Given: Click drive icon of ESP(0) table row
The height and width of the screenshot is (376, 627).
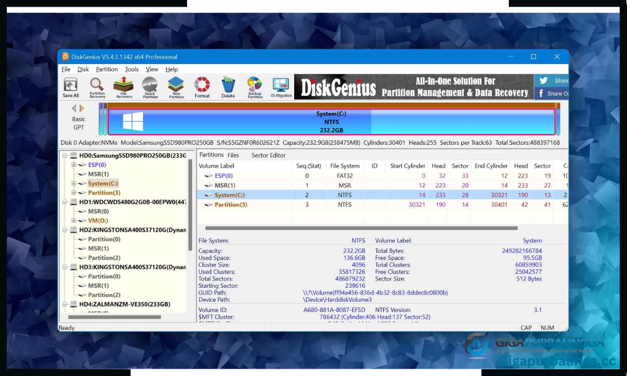Looking at the screenshot, I should [x=208, y=176].
